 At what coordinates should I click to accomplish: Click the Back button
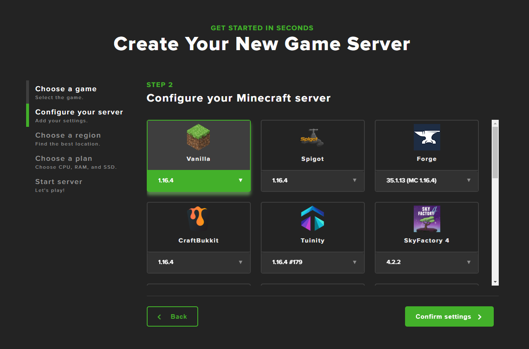(172, 316)
